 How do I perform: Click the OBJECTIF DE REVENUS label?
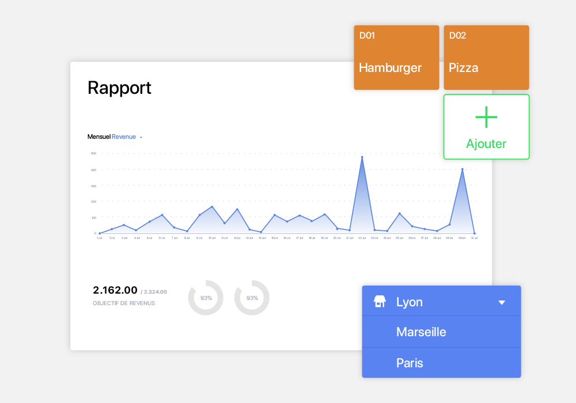click(x=124, y=303)
